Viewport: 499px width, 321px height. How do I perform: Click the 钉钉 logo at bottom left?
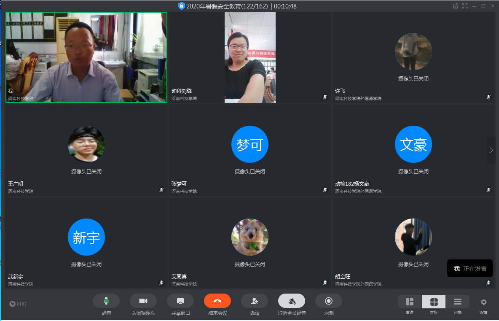tap(18, 304)
